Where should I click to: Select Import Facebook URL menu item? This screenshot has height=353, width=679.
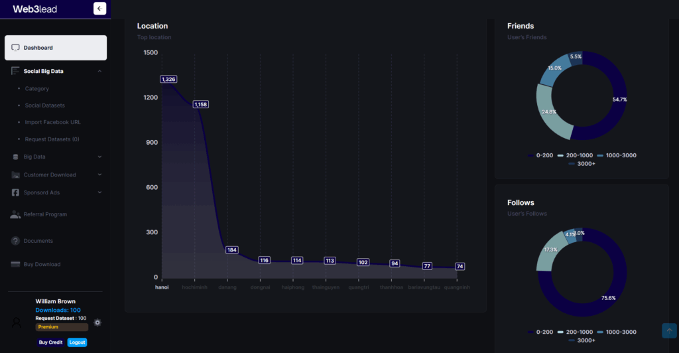pos(52,122)
